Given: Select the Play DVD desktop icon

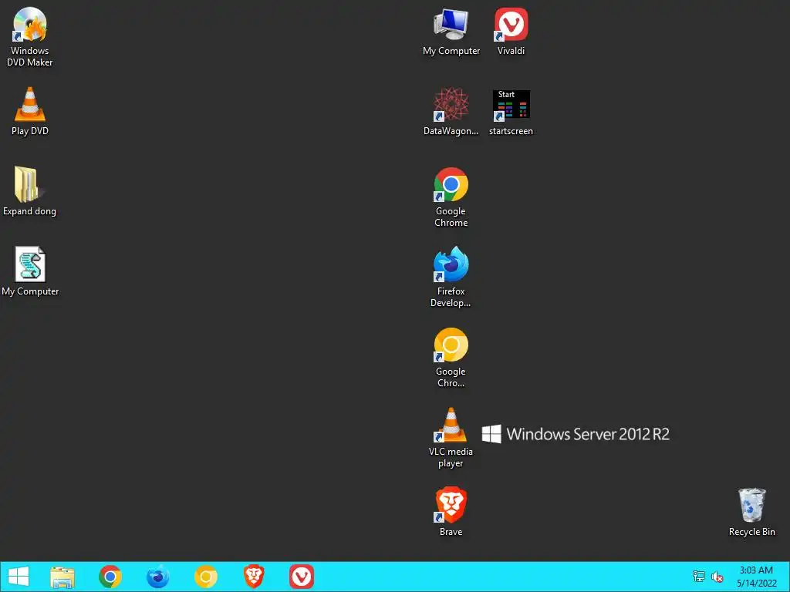Looking at the screenshot, I should [x=30, y=111].
